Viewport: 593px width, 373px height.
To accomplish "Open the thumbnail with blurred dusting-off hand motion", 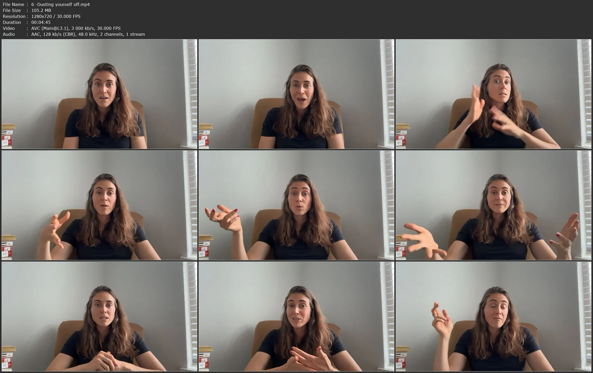I will click(x=493, y=94).
